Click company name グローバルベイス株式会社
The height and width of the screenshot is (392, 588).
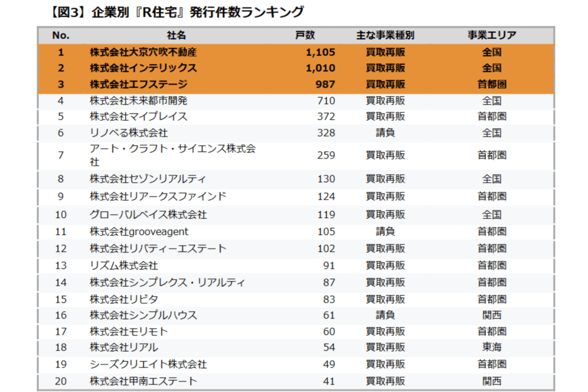(x=148, y=215)
